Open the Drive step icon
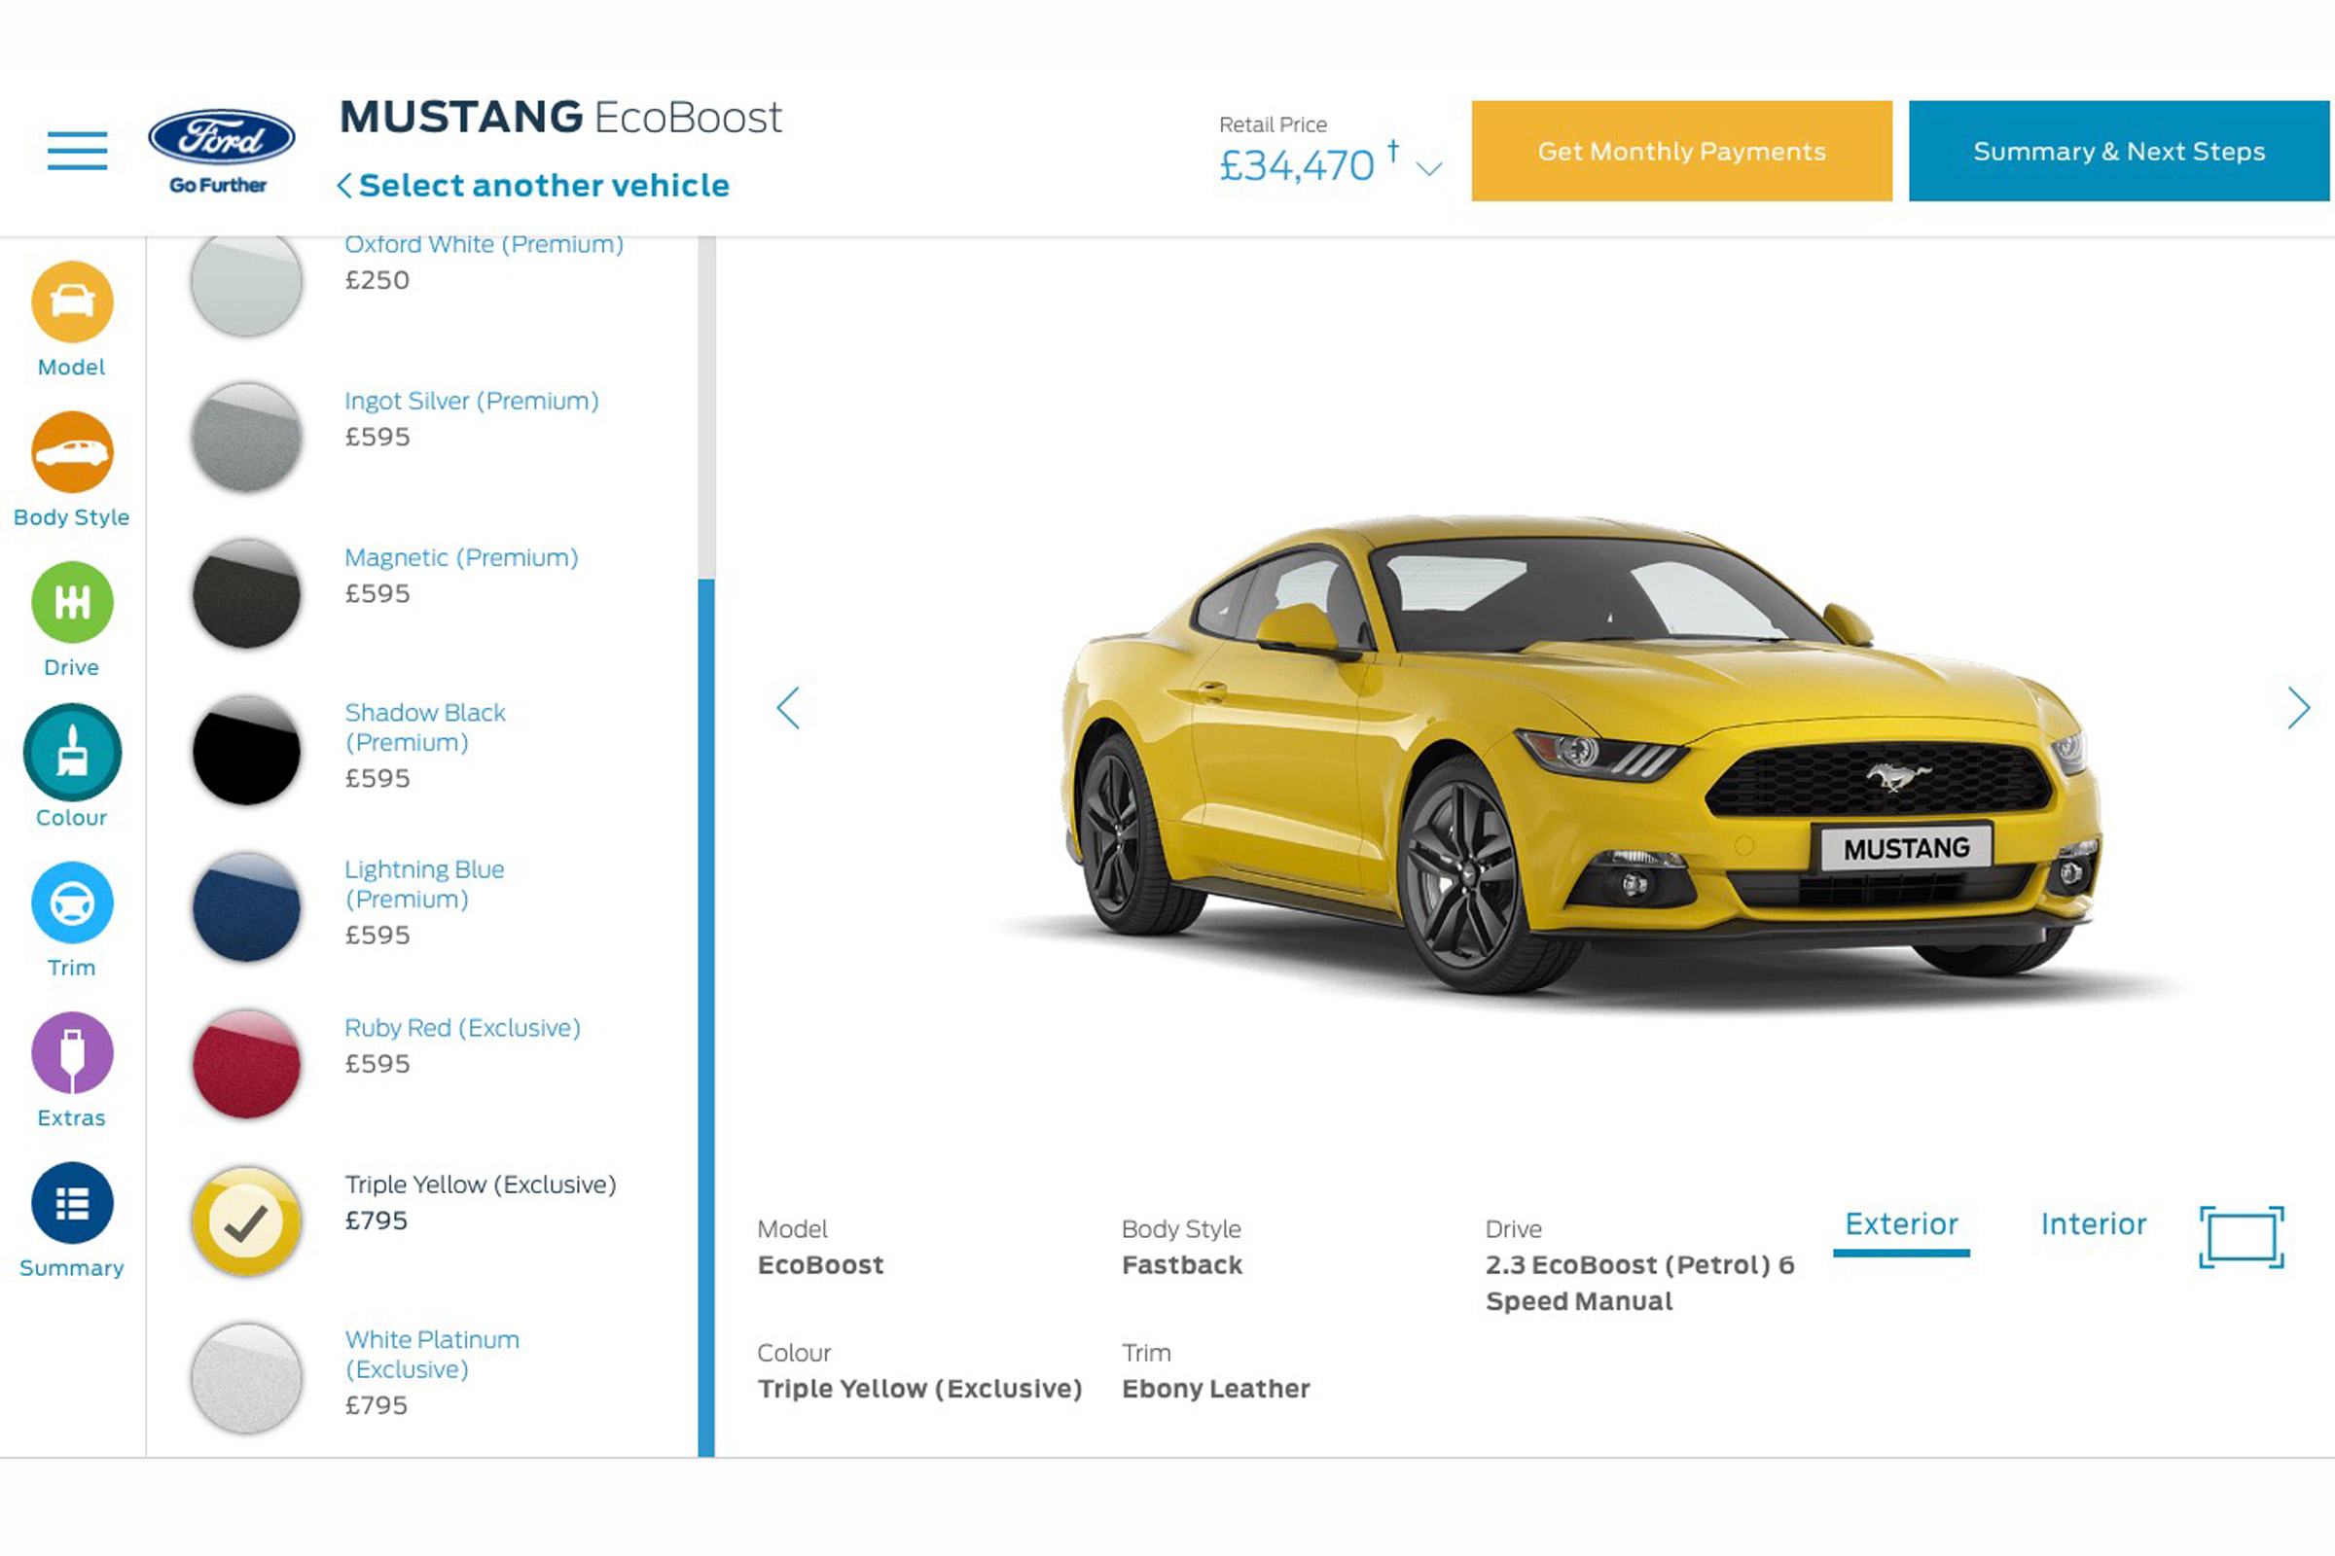This screenshot has height=1556, width=2335. (x=72, y=601)
